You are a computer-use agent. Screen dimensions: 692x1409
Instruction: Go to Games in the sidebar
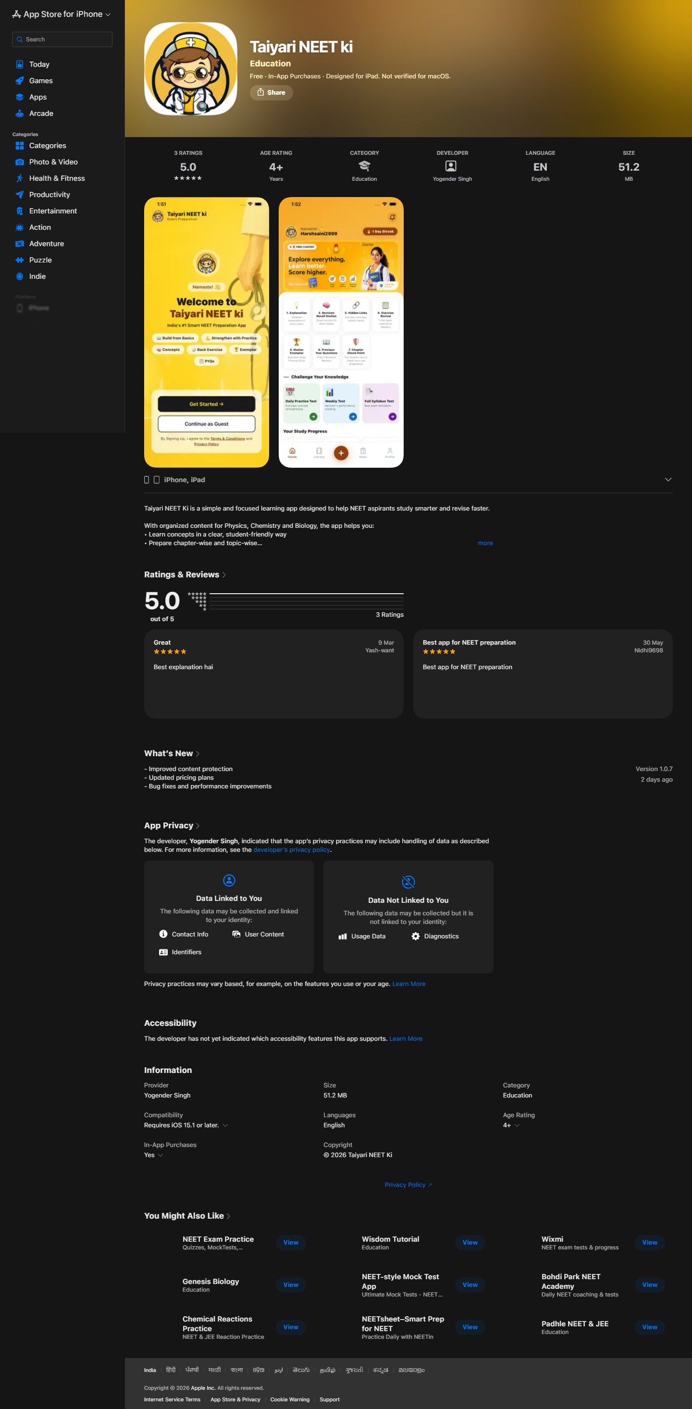(x=41, y=81)
